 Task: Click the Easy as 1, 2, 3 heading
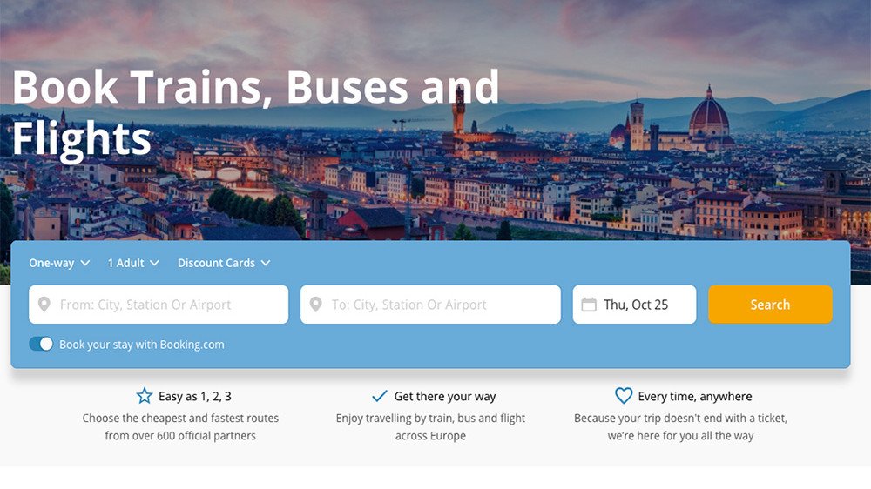coord(195,397)
